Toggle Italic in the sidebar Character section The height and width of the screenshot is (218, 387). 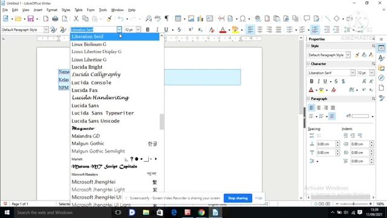pyautogui.click(x=319, y=81)
